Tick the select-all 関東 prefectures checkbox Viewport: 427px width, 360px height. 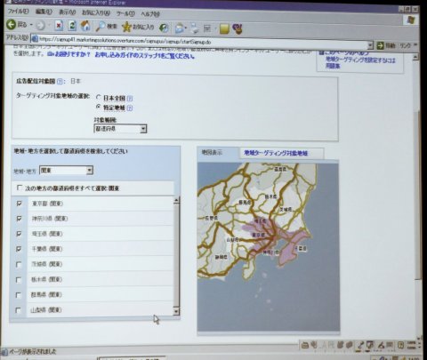20,188
